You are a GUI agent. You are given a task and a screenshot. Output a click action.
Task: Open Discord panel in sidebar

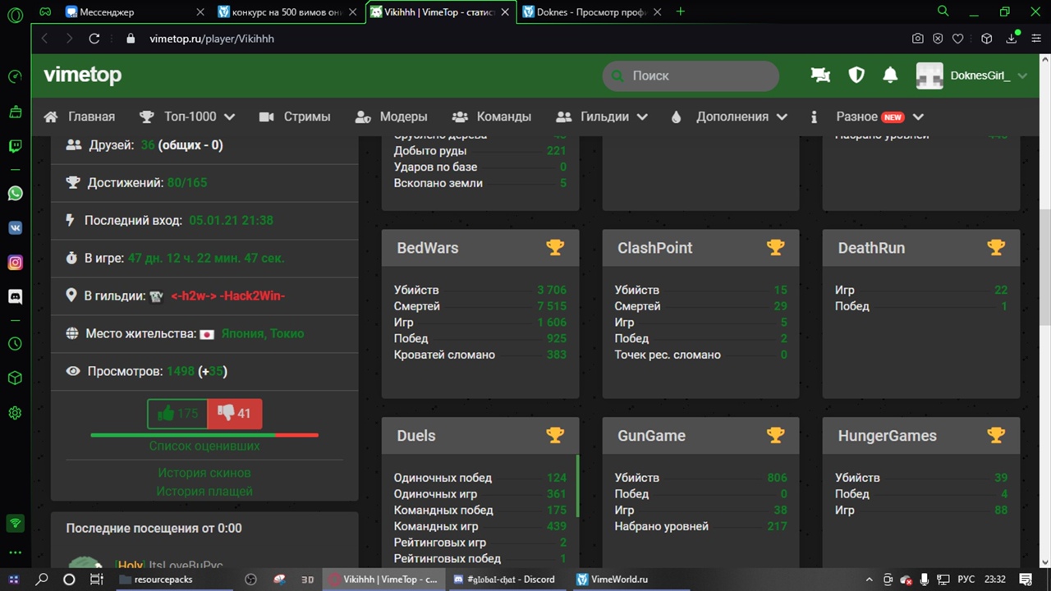click(15, 297)
